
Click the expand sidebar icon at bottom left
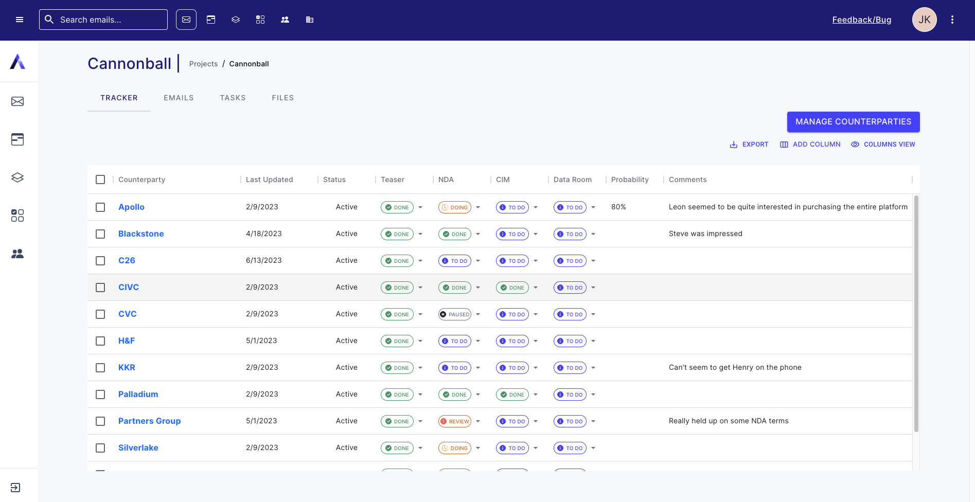click(x=15, y=488)
